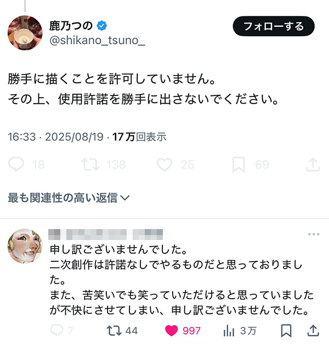Open the reply's three-dot more menu
This screenshot has width=329, height=348.
pos(313,235)
